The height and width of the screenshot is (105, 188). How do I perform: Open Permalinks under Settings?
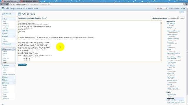6,99
